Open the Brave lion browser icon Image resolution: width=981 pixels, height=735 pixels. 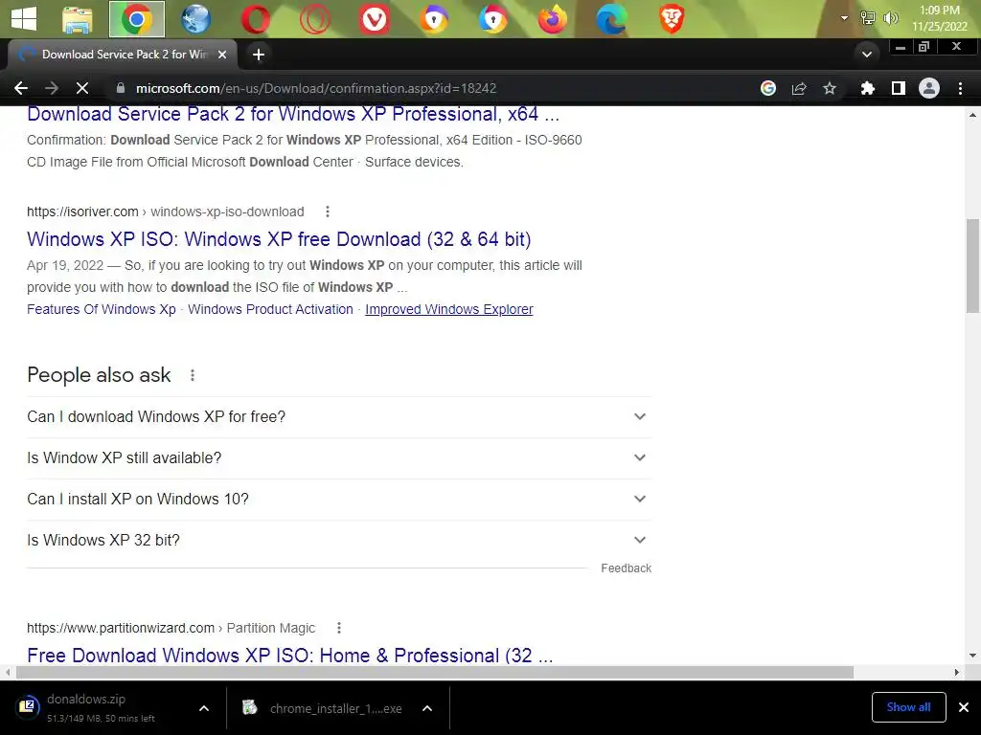(x=672, y=19)
